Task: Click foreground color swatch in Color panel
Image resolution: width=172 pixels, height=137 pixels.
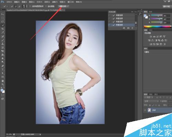Action: [x=145, y=16]
